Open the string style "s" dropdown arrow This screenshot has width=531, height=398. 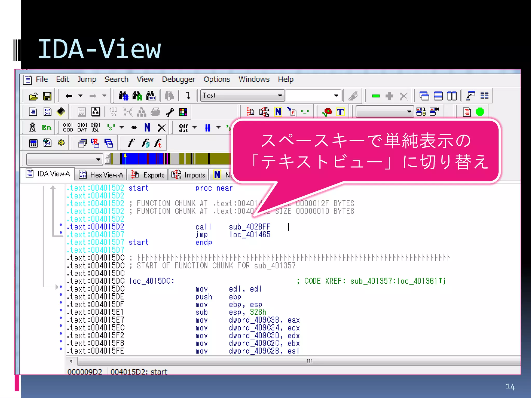(x=121, y=127)
